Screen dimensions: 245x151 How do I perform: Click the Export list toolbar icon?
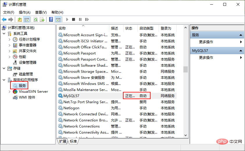(42, 19)
